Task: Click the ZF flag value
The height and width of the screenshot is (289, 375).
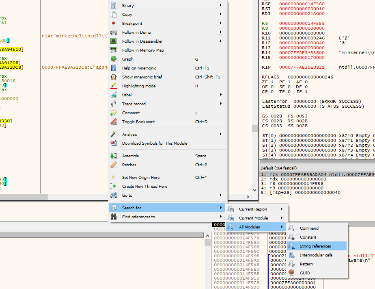Action: coord(272,82)
